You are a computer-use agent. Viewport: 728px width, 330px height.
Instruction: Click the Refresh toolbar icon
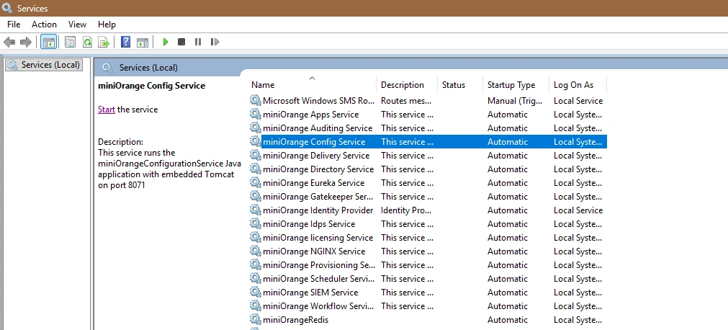[x=87, y=43]
